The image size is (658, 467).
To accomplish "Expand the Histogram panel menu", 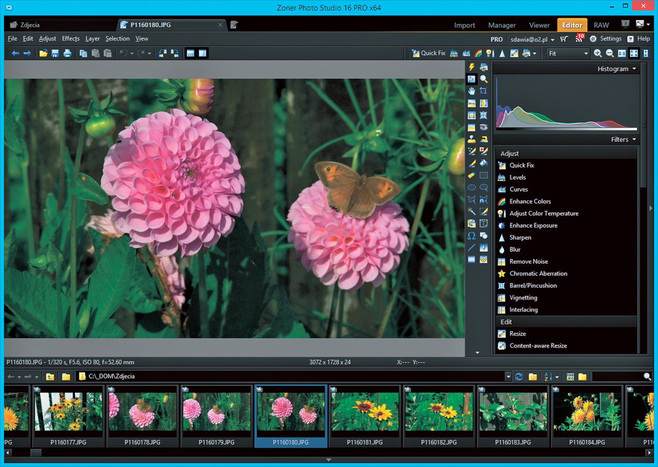I will click(x=634, y=69).
